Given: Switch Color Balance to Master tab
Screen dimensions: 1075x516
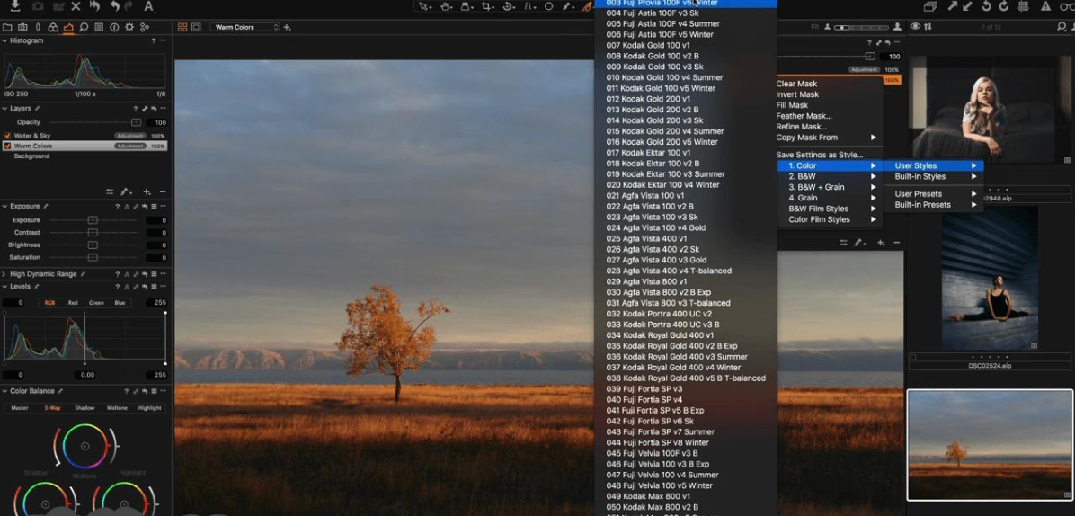Looking at the screenshot, I should tap(20, 408).
